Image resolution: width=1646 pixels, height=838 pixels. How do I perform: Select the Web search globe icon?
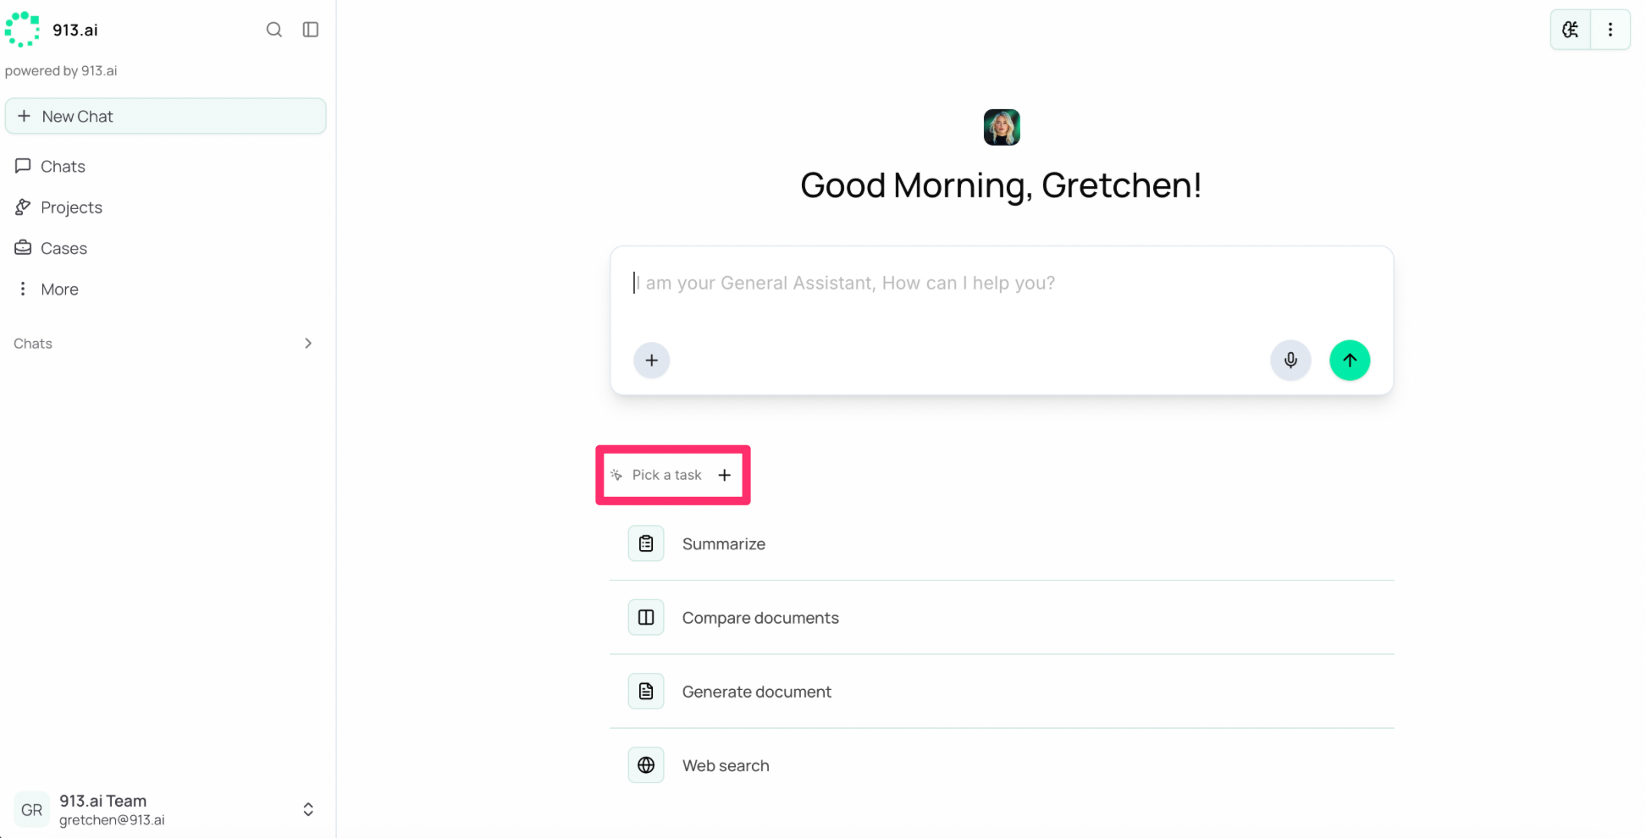tap(646, 765)
